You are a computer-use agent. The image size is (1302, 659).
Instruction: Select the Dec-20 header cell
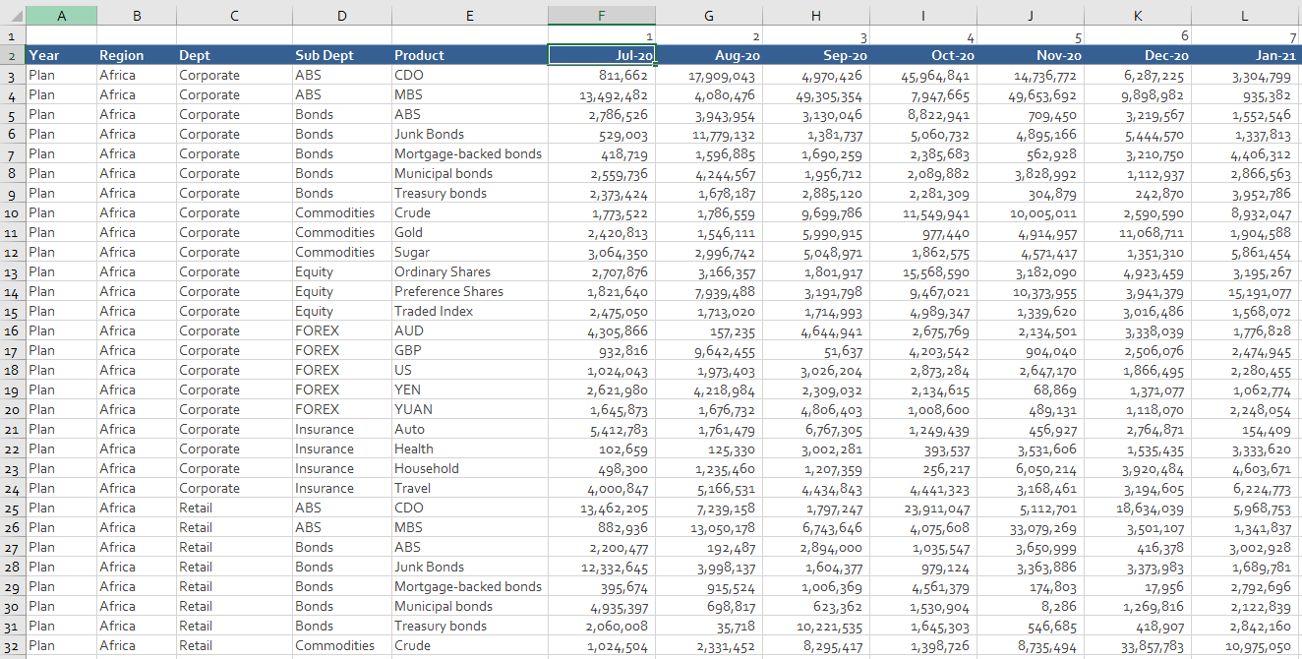1138,55
